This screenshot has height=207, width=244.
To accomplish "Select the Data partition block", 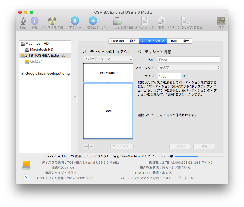I will pyautogui.click(x=108, y=111).
